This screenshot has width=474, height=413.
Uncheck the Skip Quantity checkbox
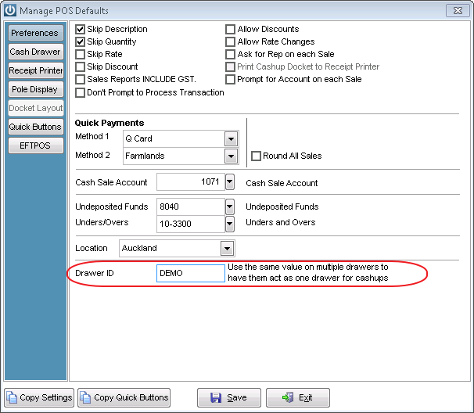(80, 41)
